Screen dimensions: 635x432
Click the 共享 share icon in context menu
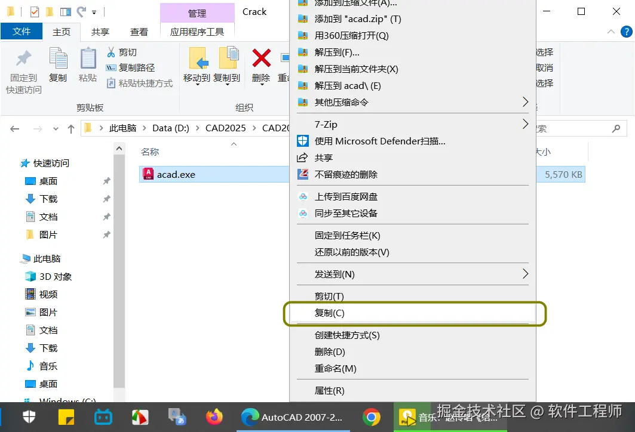coord(323,158)
